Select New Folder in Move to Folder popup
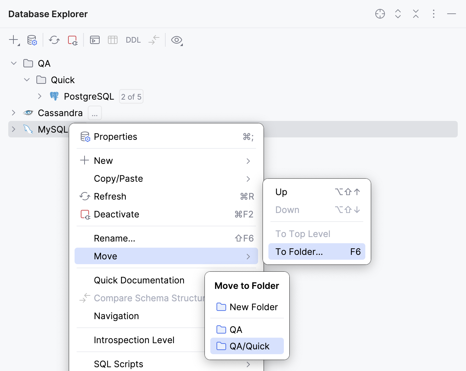 click(253, 307)
